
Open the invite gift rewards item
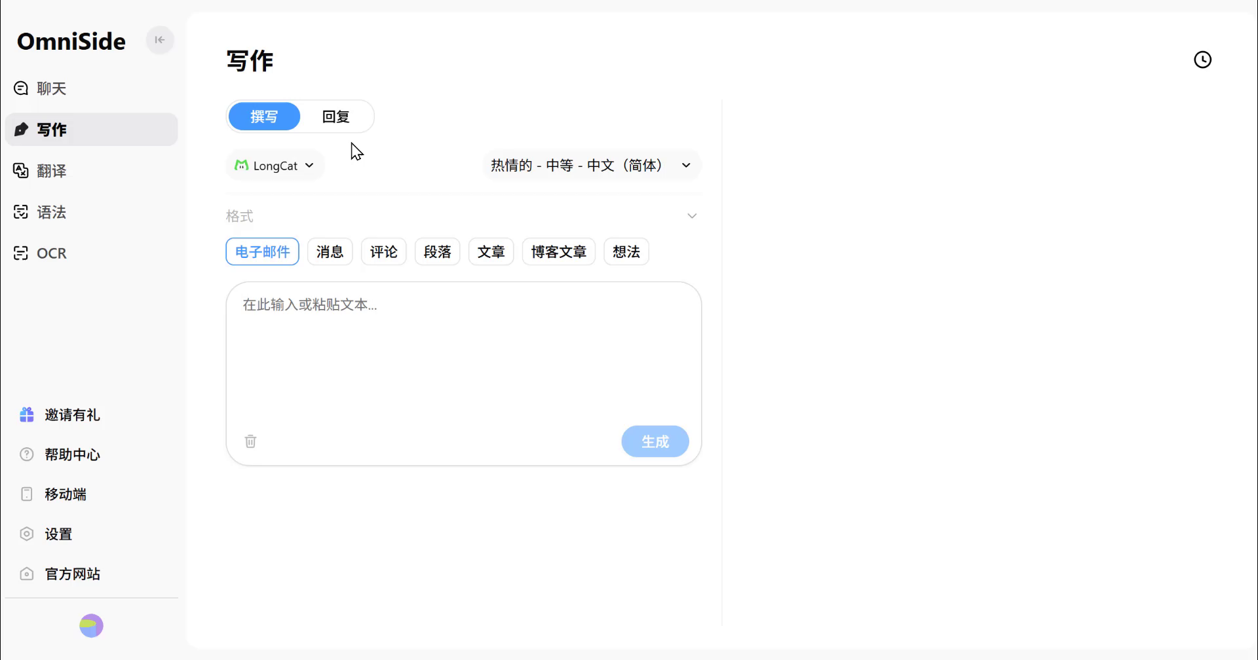point(72,414)
